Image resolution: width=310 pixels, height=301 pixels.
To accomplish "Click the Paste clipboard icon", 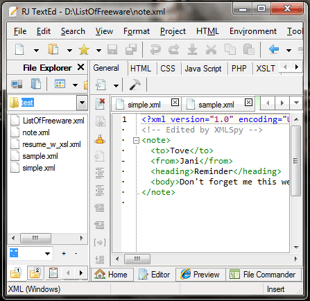I will [x=249, y=49].
